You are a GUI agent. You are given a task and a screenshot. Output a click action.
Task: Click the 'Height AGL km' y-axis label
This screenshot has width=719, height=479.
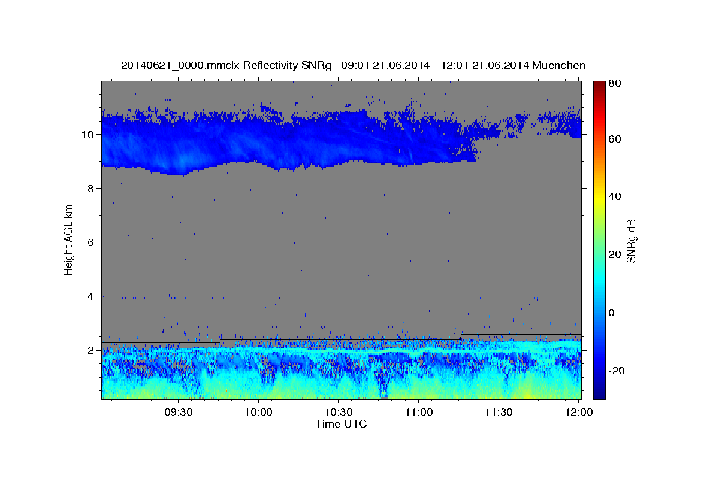(69, 239)
